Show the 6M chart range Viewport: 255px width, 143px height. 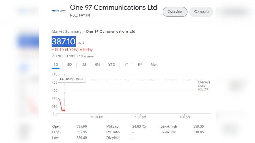point(97,65)
